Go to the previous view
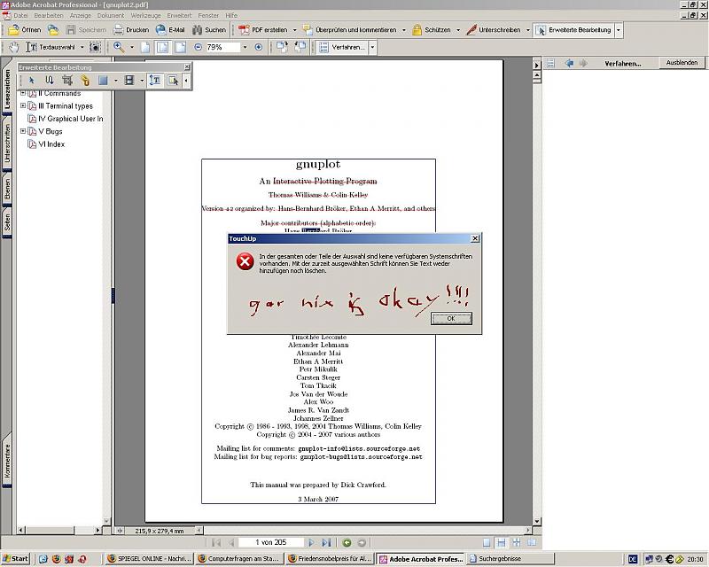Screen dimensions: 709x567 [x=347, y=542]
